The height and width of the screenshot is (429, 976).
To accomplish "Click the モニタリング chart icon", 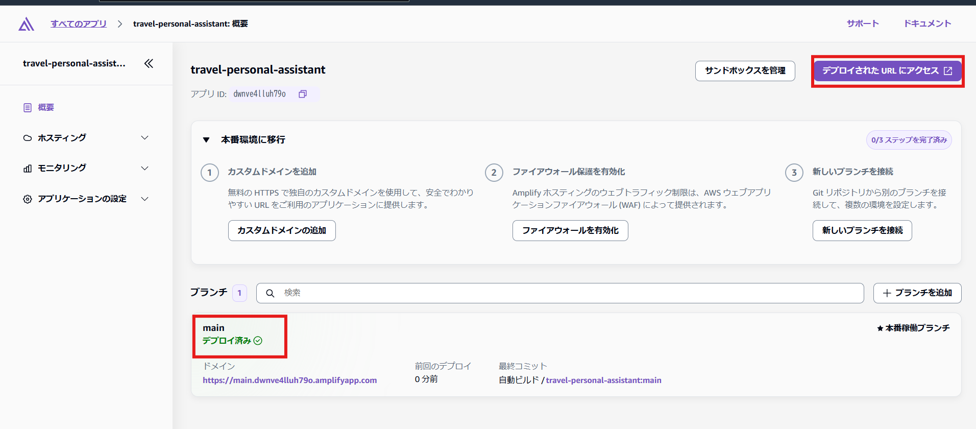I will coord(28,169).
